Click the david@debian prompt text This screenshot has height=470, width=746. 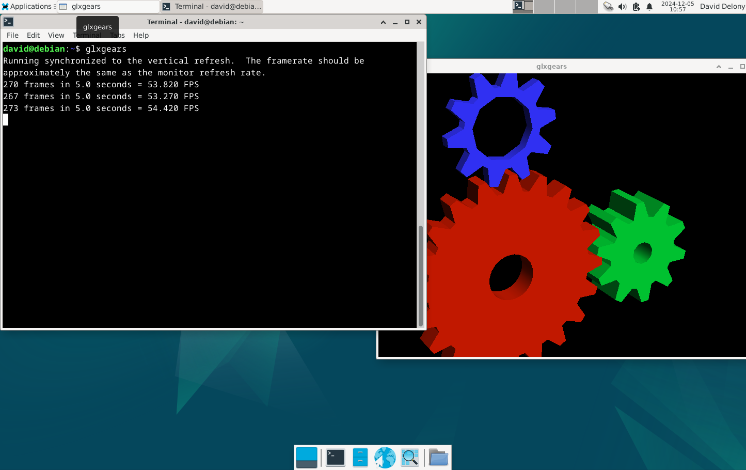[34, 49]
